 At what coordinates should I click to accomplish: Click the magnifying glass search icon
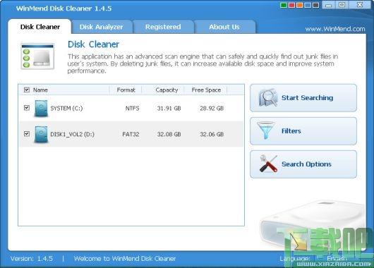click(268, 97)
